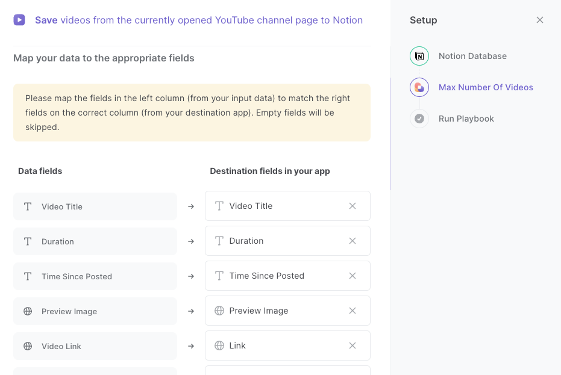Screen dimensions: 561x375
Task: Click the Time Since Posted data field
Action: coord(95,276)
